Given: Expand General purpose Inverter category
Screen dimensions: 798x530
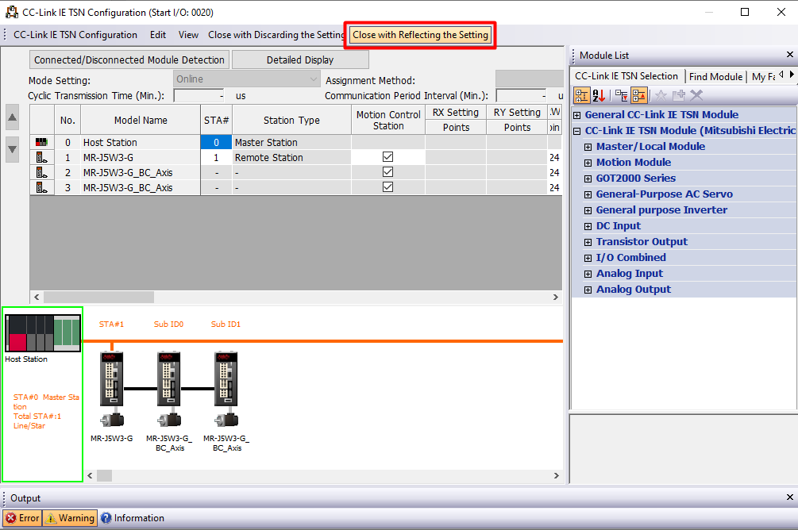Looking at the screenshot, I should point(588,210).
